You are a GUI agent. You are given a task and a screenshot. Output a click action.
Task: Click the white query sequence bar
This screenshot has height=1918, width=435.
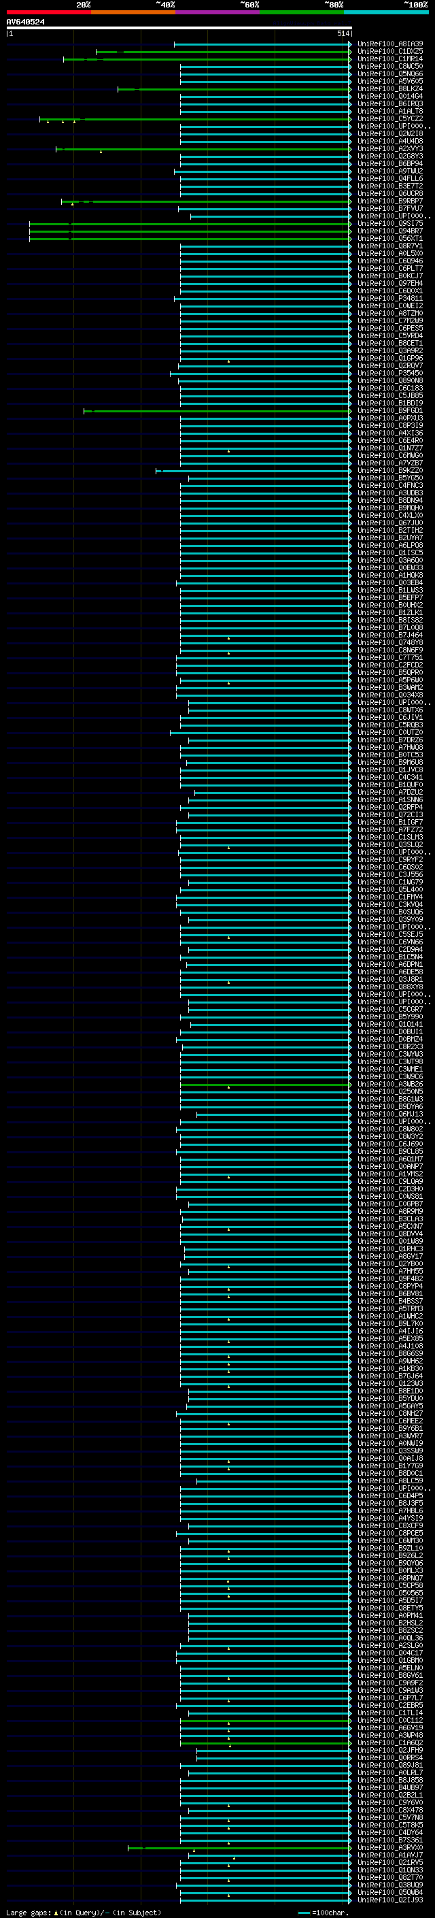179,29
